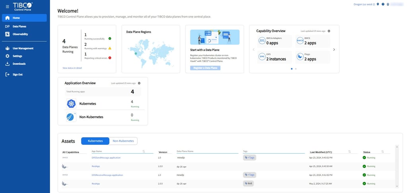Sort by Status column arrows
This screenshot has height=193, width=407.
(382, 152)
